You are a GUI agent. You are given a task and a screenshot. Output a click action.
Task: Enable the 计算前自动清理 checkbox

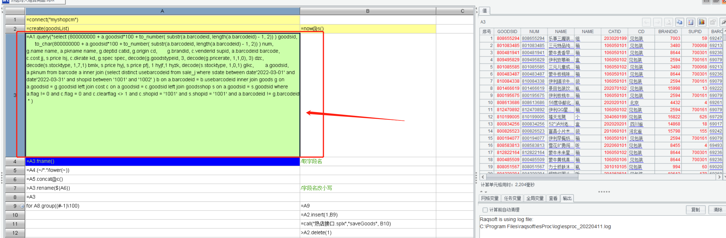click(x=485, y=210)
